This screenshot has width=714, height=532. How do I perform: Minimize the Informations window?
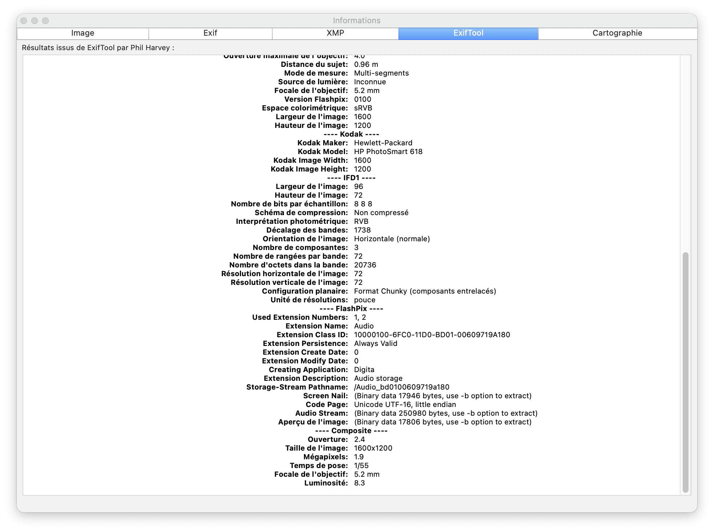tap(35, 21)
